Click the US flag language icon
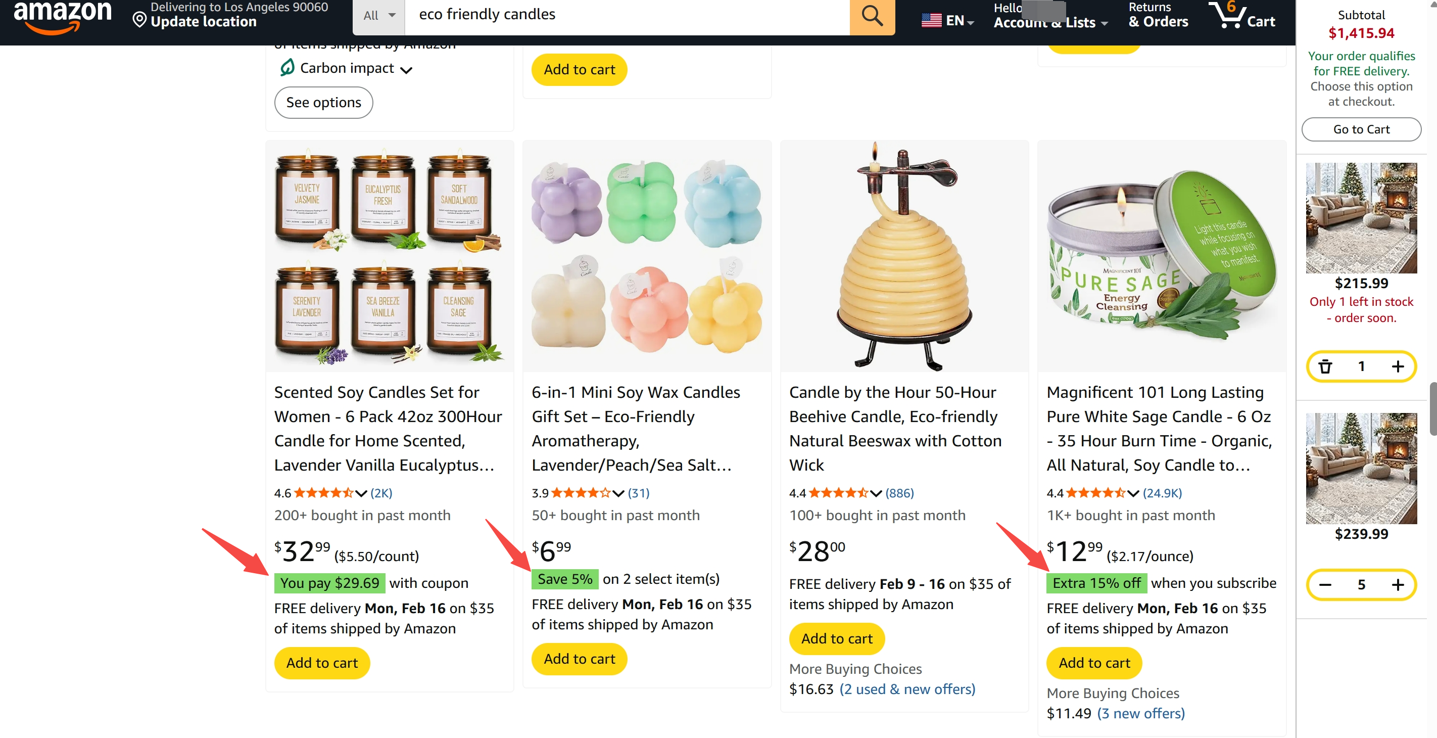 (x=931, y=20)
